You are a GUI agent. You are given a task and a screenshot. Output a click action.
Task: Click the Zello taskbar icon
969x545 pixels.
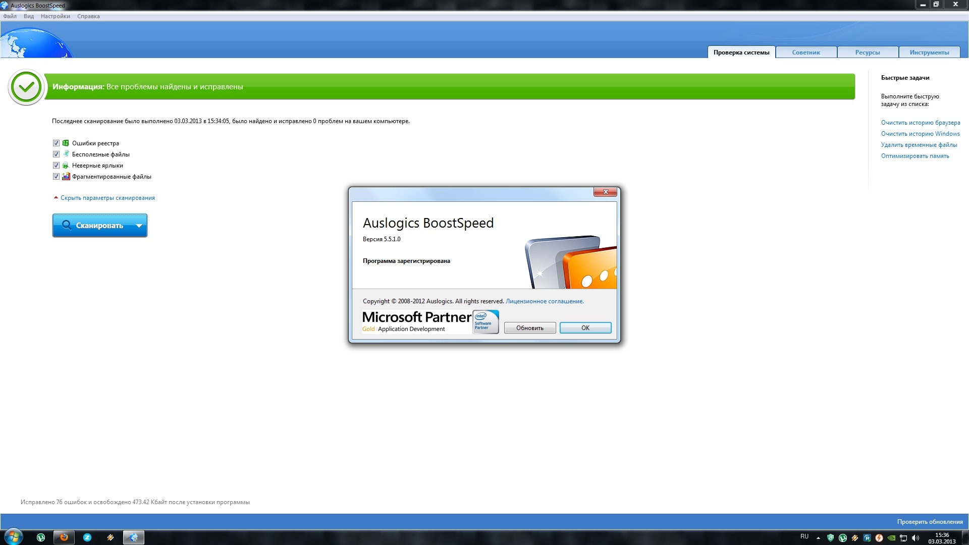tap(87, 537)
